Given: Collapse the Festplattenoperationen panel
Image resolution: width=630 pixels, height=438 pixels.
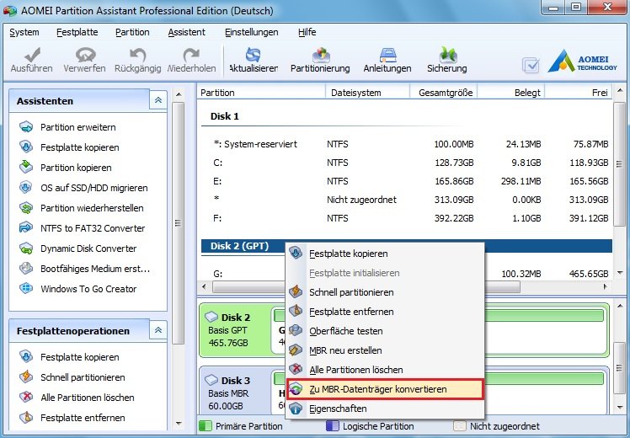Looking at the screenshot, I should pos(158,330).
